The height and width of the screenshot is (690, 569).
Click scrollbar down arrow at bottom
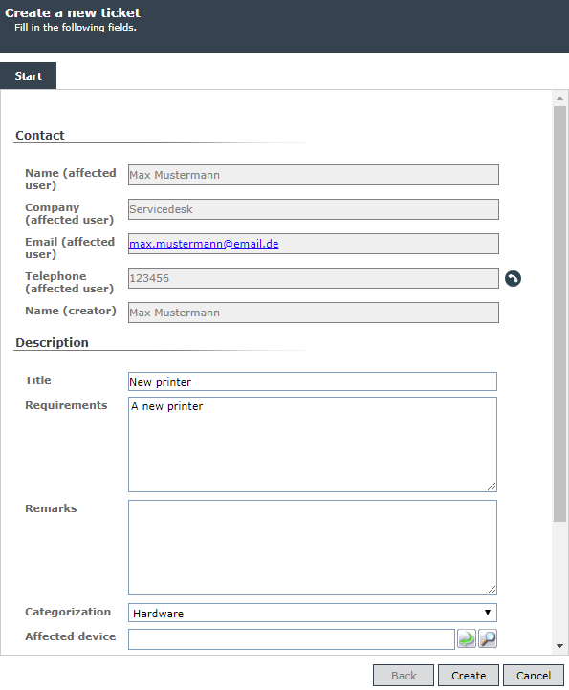[559, 646]
